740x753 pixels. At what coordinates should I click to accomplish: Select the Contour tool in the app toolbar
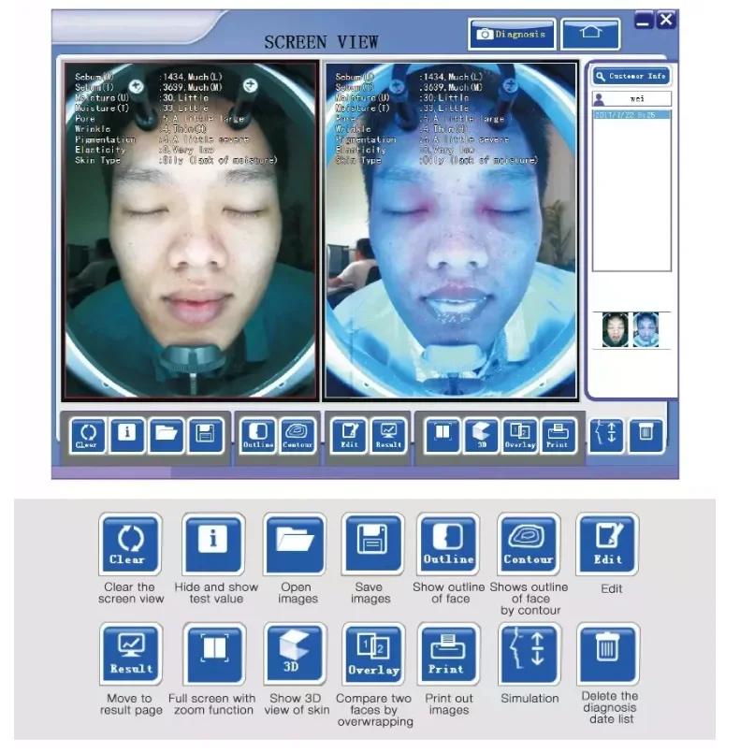click(297, 436)
